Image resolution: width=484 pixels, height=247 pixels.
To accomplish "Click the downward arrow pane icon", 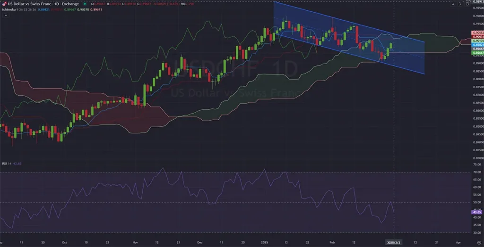I will click(453, 4).
